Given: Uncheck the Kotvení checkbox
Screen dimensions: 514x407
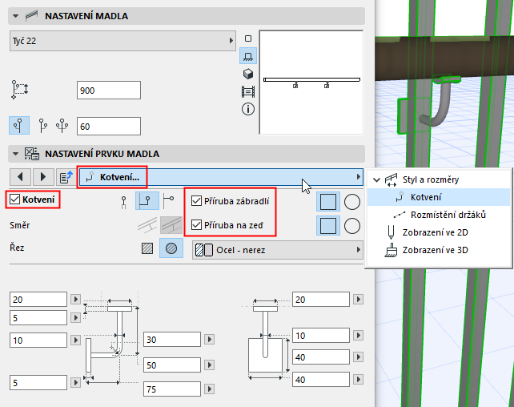Looking at the screenshot, I should coord(14,199).
